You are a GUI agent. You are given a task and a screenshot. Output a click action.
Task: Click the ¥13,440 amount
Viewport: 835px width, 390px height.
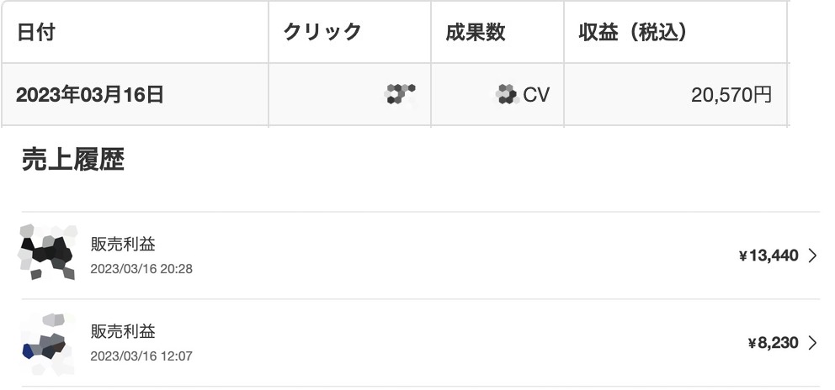pos(769,256)
